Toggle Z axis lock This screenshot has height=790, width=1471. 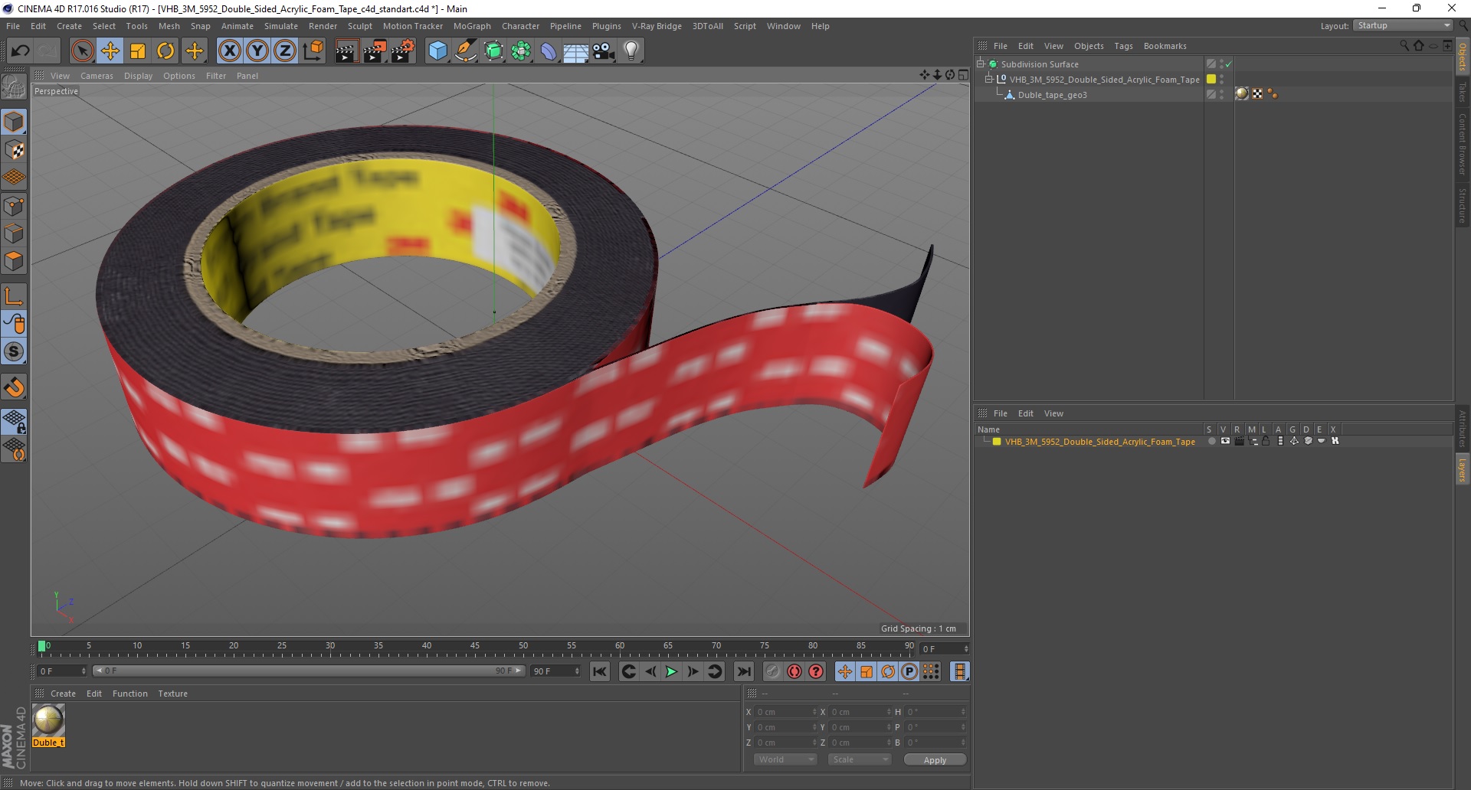pyautogui.click(x=285, y=51)
